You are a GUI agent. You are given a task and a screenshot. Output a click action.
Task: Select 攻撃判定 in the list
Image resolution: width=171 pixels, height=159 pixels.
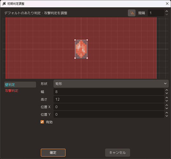pyautogui.click(x=12, y=91)
